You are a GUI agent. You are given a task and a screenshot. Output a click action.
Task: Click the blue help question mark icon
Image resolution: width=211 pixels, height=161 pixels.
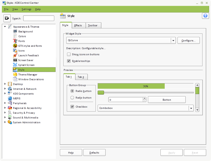[x=205, y=16]
